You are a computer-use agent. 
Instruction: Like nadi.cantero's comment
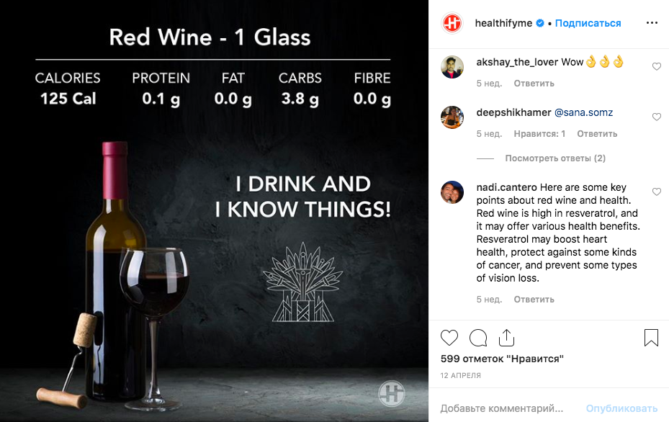656,192
